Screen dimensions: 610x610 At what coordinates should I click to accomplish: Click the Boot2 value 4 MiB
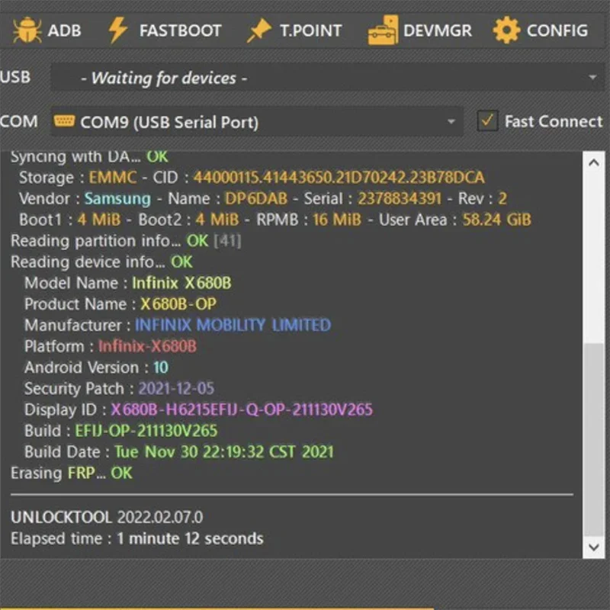pyautogui.click(x=217, y=220)
